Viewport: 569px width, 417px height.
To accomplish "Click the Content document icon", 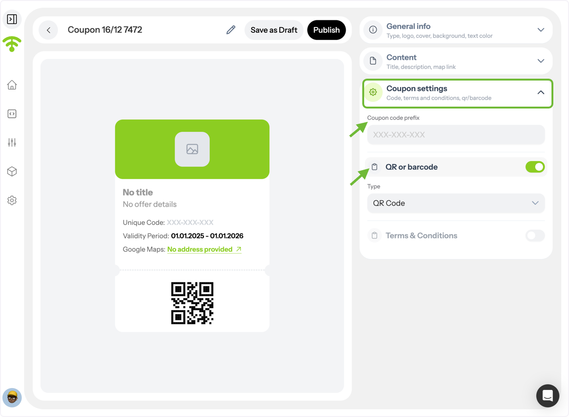I will pyautogui.click(x=373, y=61).
